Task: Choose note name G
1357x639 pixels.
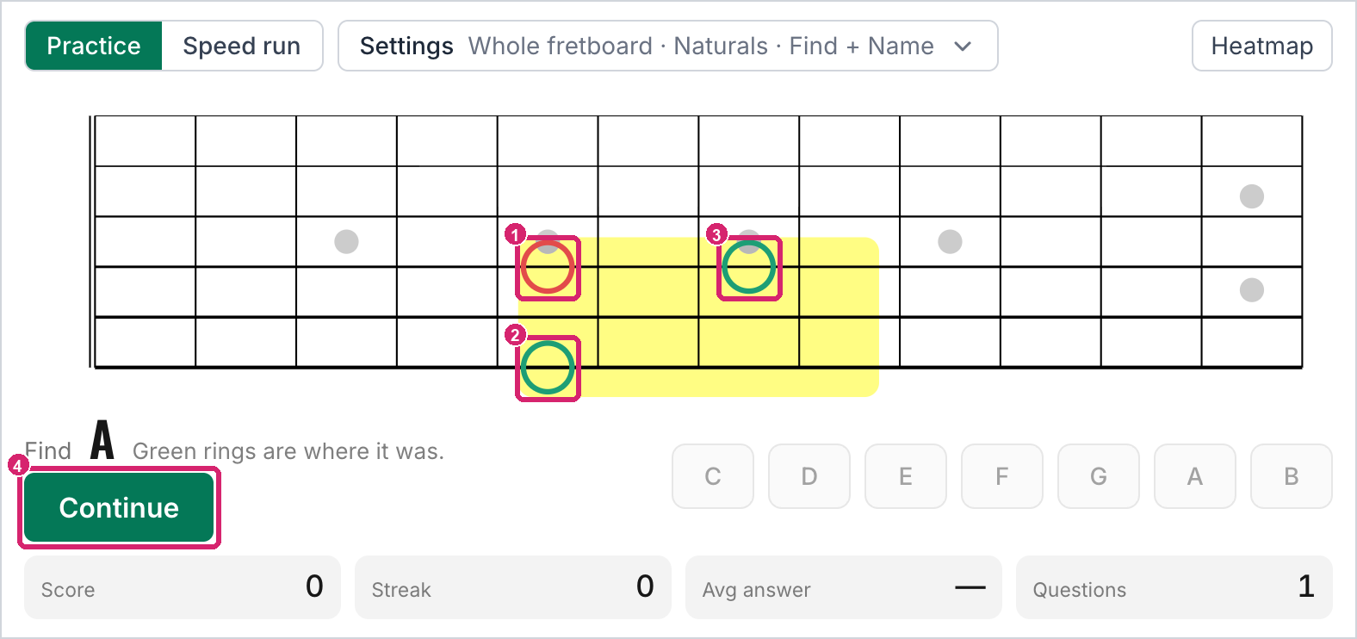Action: tap(1099, 476)
